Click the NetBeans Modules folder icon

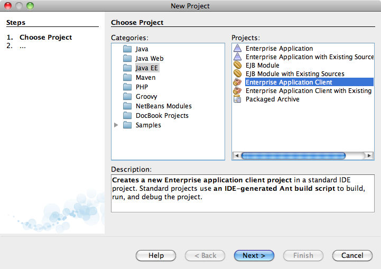click(127, 106)
